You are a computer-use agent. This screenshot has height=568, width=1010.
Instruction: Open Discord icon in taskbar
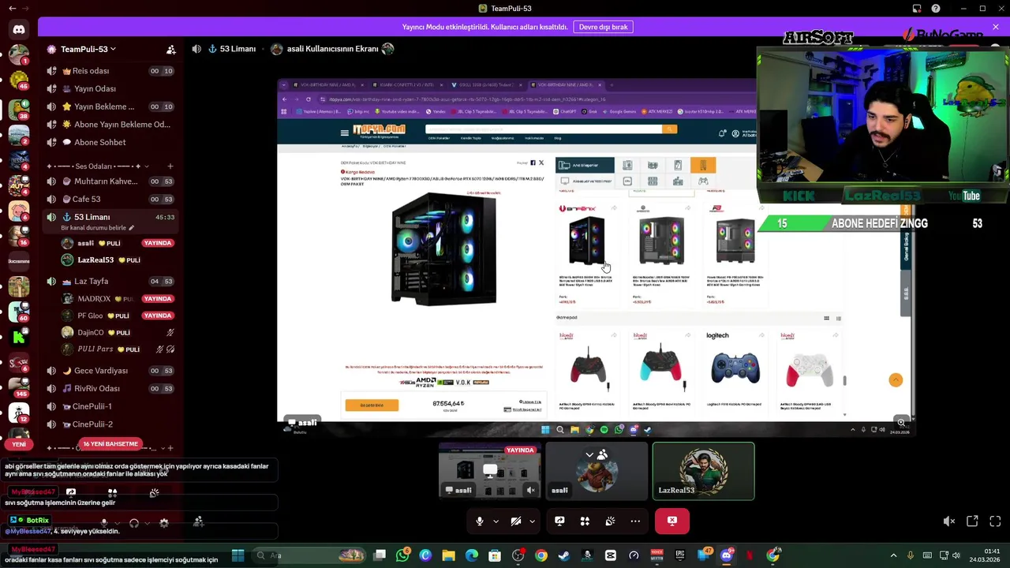click(727, 555)
